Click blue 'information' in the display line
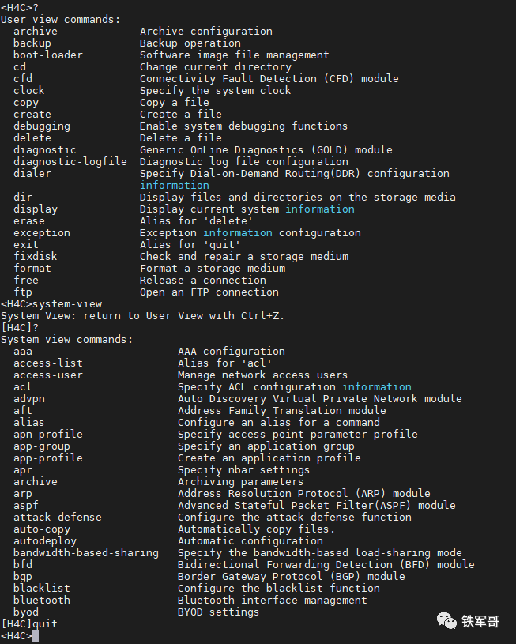This screenshot has height=644, width=516. [x=319, y=209]
